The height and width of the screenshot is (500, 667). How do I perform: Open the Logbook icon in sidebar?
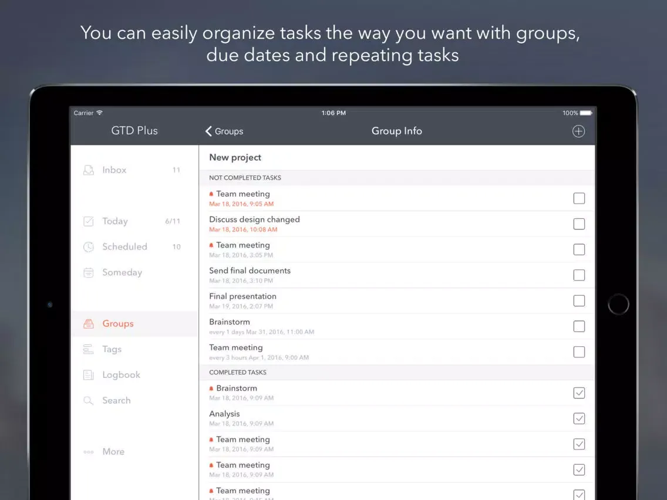89,375
